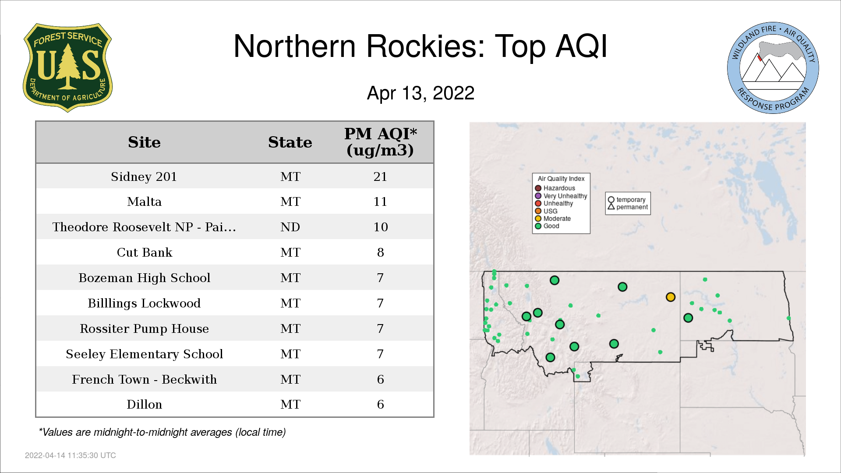Click the Very Unhealthy legend circle

[x=538, y=196]
